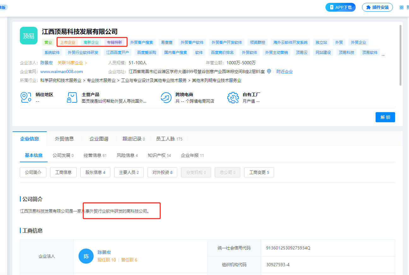Select the 企业年报 sub-tab
This screenshot has height=275, width=409.
click(x=192, y=155)
